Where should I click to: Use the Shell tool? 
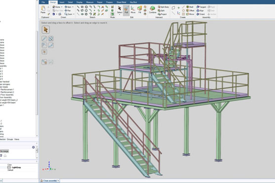point(190,7)
